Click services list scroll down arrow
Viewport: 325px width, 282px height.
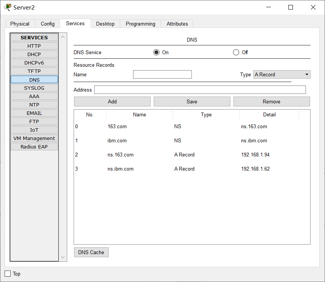click(63, 257)
